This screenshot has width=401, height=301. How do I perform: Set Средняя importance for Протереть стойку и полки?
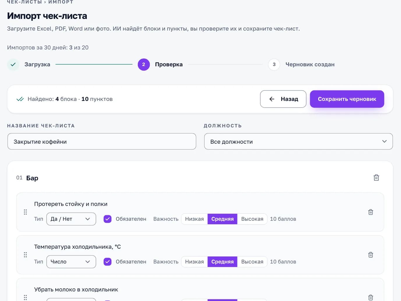click(x=222, y=219)
